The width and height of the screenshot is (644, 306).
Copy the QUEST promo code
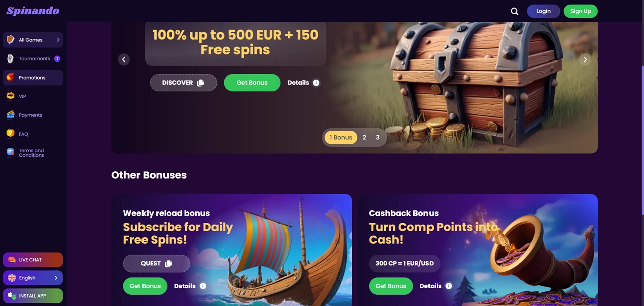click(x=157, y=263)
